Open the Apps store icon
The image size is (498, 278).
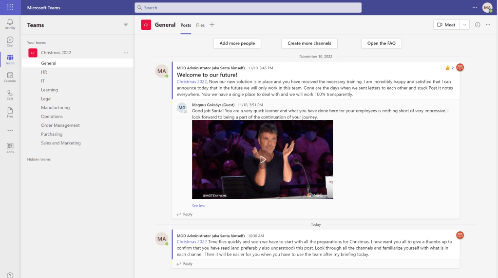10,148
